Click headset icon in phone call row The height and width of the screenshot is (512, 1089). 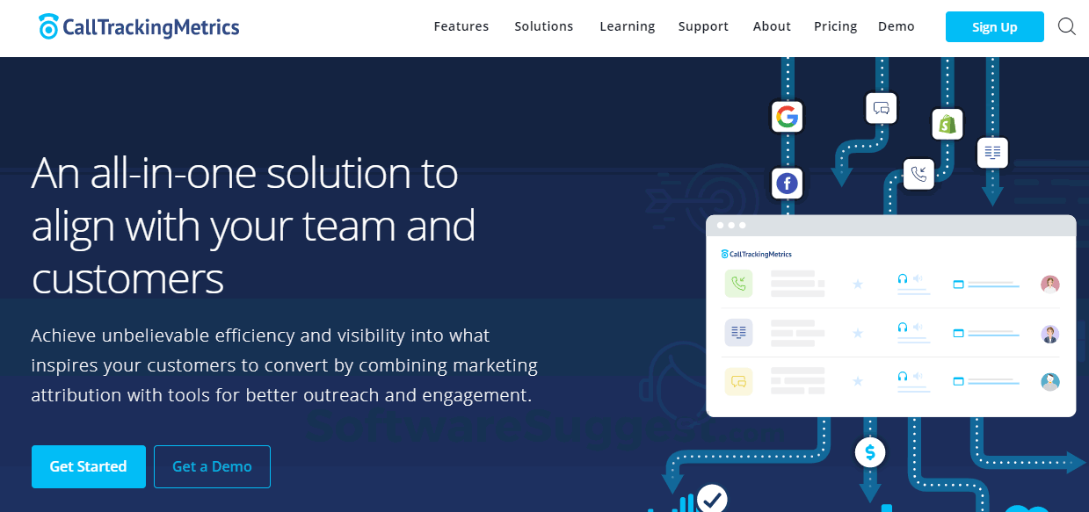[x=903, y=278]
